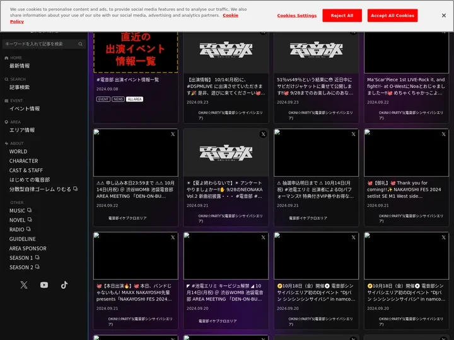Click #電音部 出演イベント情報一覧 title
The height and width of the screenshot is (340, 454).
pos(127,80)
